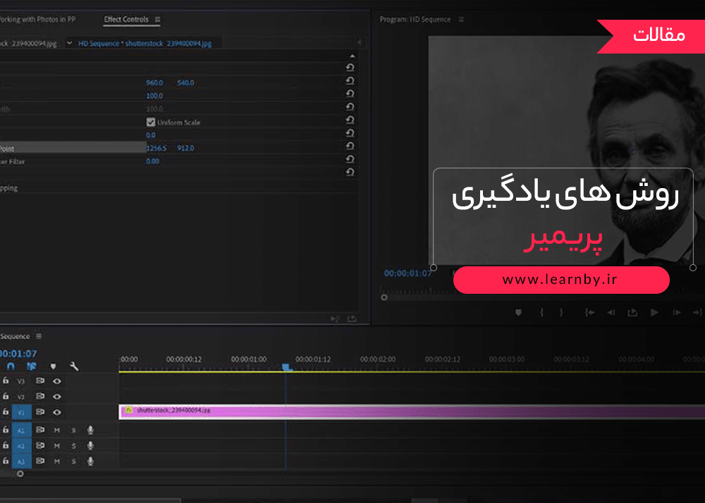The image size is (705, 503).
Task: Toggle V1 track targeting button
Action: pos(21,412)
